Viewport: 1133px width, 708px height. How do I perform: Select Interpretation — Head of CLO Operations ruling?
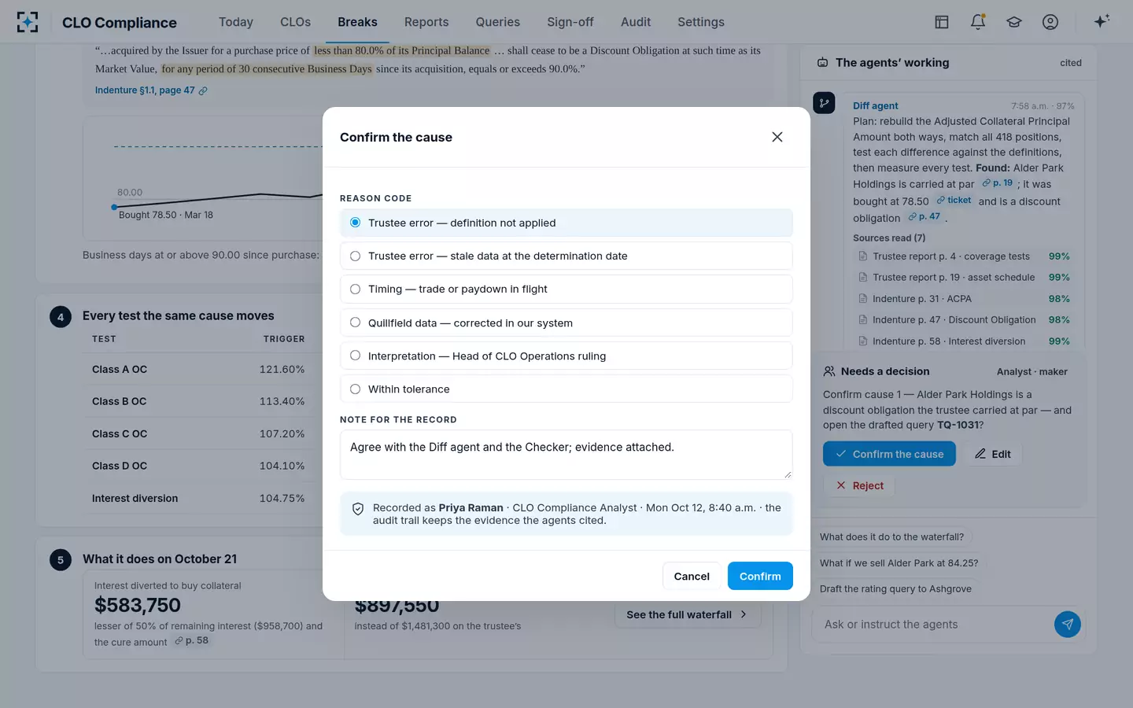click(x=566, y=356)
